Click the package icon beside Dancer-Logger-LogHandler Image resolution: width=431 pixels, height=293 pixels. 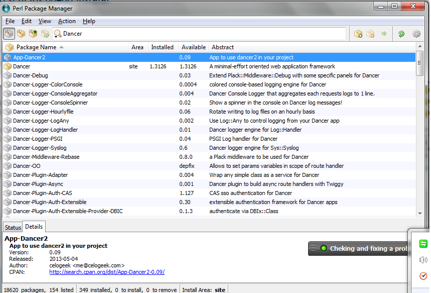click(x=8, y=130)
